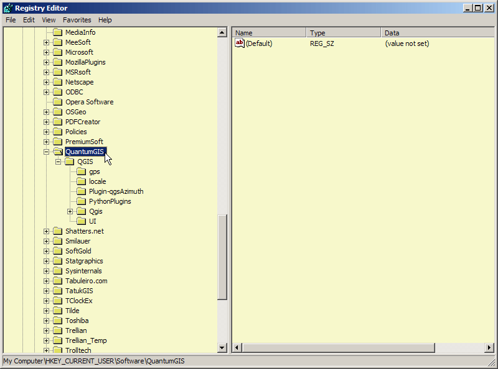This screenshot has height=369, width=498.
Task: Select the Trellian key
Action: 76,330
